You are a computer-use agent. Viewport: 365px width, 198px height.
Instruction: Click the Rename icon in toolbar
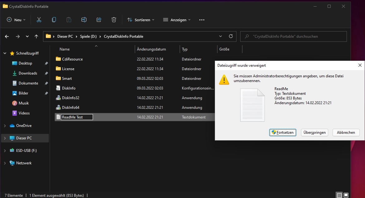coord(84,20)
